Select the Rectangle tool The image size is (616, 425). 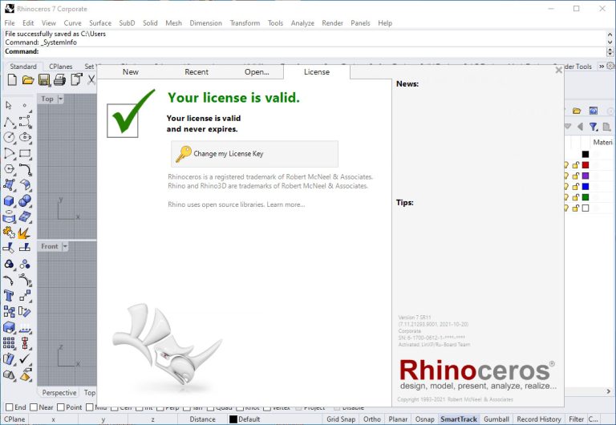point(25,153)
